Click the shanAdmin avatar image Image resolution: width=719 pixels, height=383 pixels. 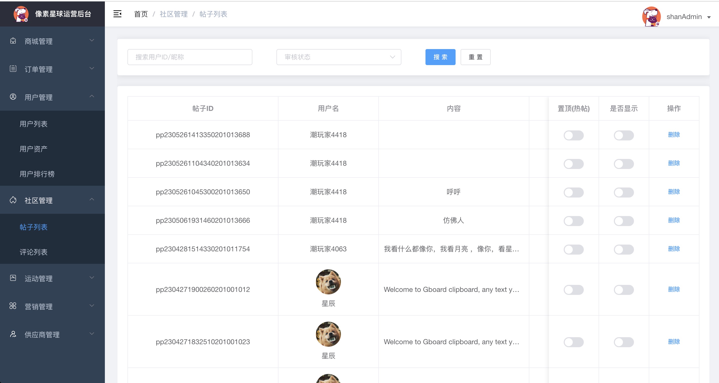[x=651, y=17]
